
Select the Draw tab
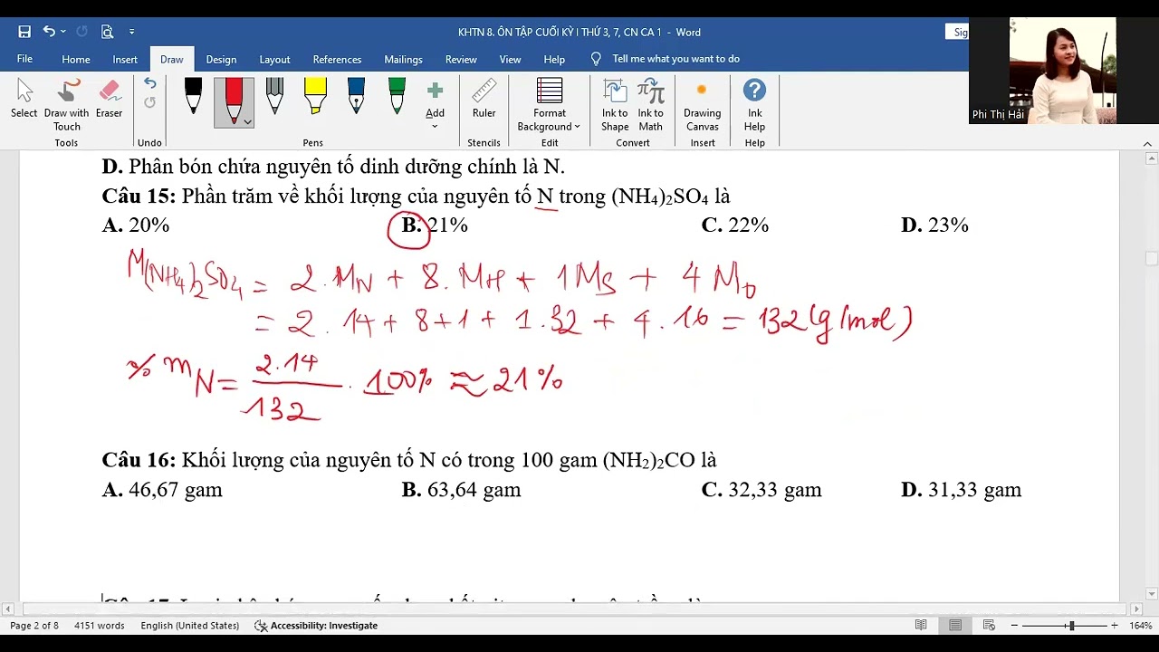coord(171,59)
